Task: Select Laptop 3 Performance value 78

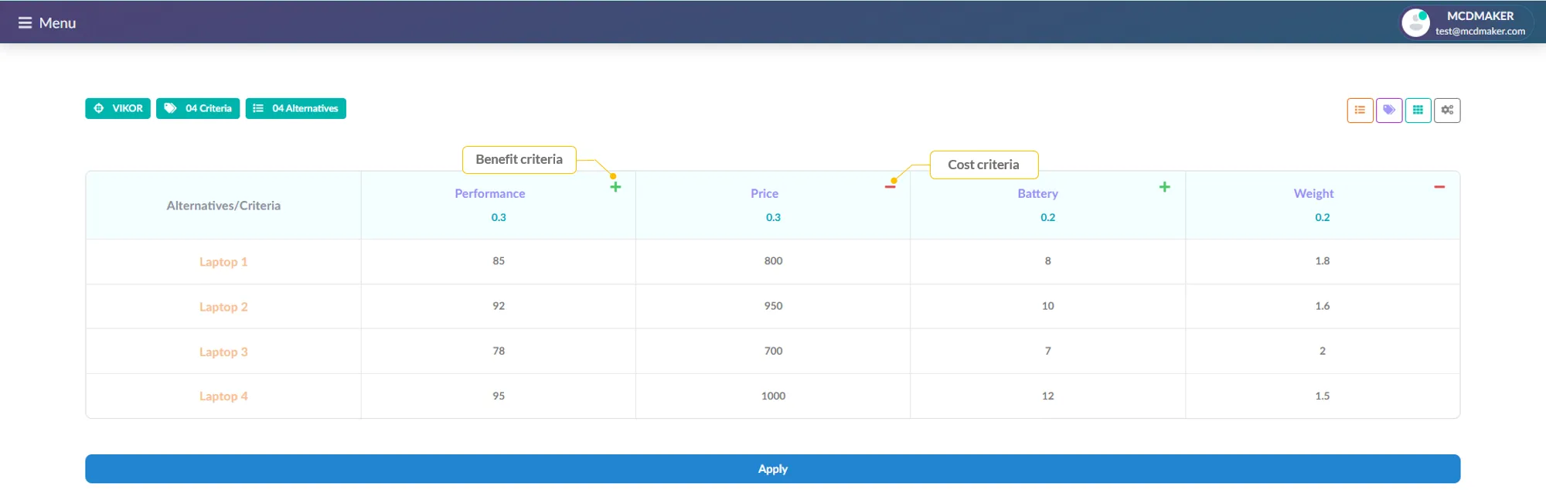Action: [499, 351]
